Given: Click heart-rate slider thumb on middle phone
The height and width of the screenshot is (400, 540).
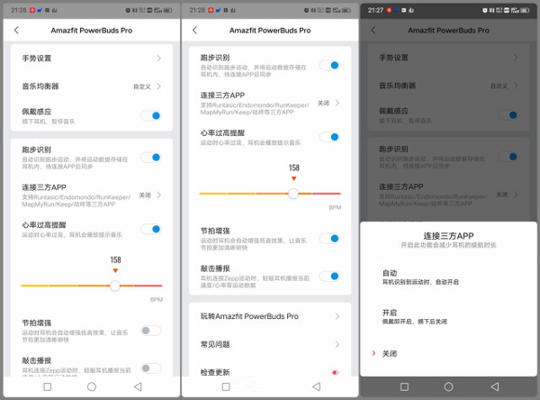Looking at the screenshot, I should point(293,194).
